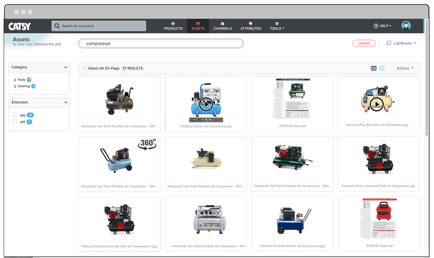The image size is (434, 258).
Task: Open the user avatar profile icon
Action: click(406, 26)
